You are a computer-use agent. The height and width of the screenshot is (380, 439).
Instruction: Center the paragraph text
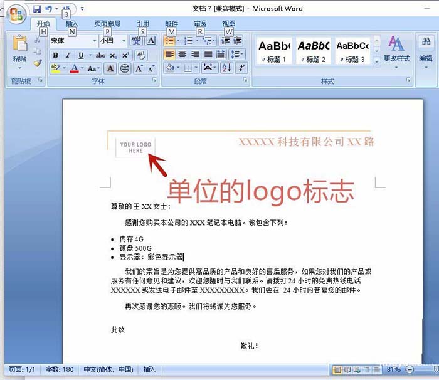[182, 54]
